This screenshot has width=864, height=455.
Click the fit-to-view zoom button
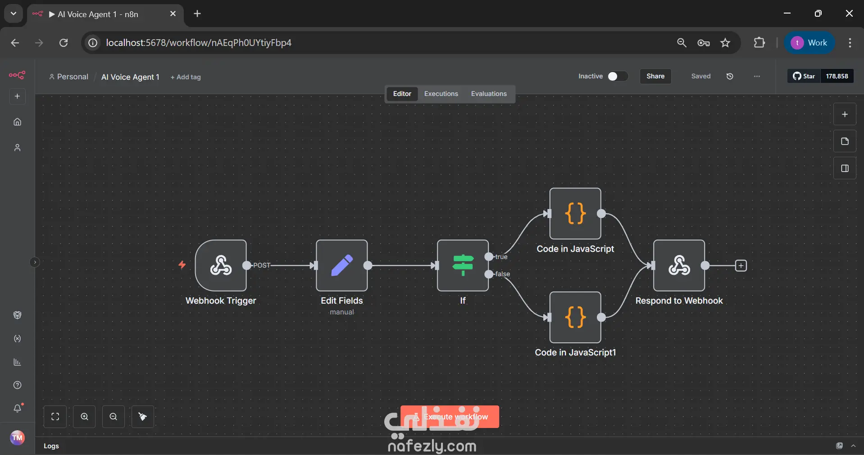[55, 417]
